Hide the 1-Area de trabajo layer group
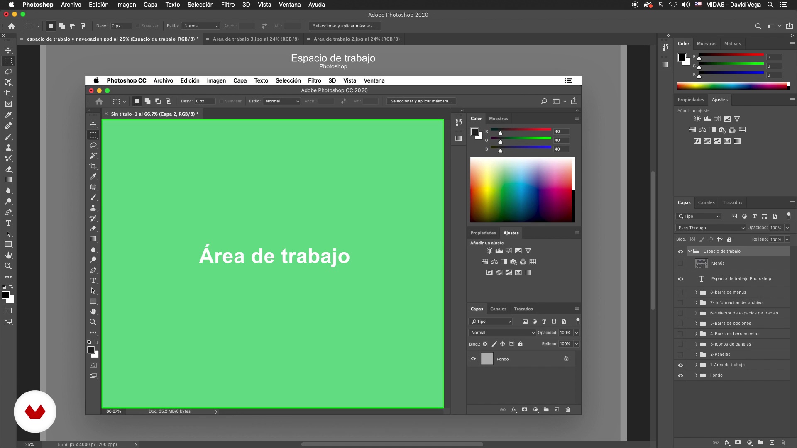Viewport: 797px width, 448px height. 680,365
